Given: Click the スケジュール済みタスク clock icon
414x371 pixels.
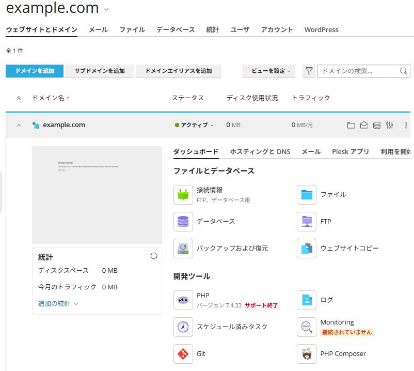Looking at the screenshot, I should click(x=183, y=327).
